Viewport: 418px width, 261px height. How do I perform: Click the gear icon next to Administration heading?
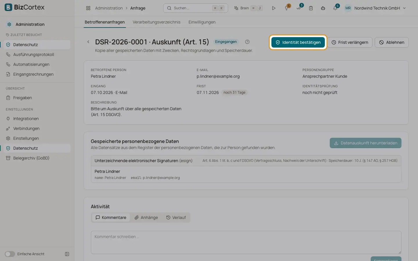[9, 24]
